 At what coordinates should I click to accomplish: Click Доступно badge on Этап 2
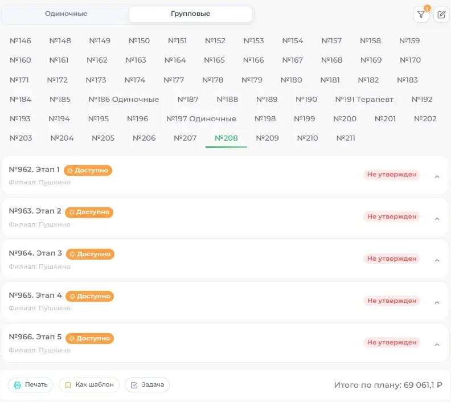click(x=89, y=212)
